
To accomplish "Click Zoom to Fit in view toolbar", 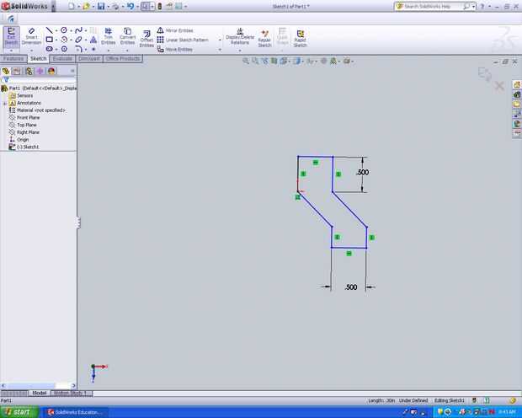I will click(x=246, y=61).
